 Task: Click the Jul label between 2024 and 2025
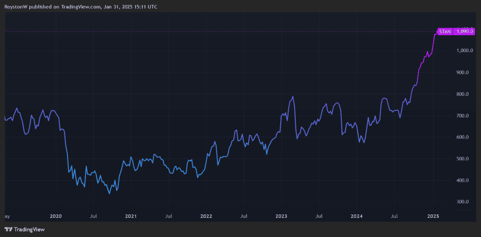pyautogui.click(x=394, y=216)
